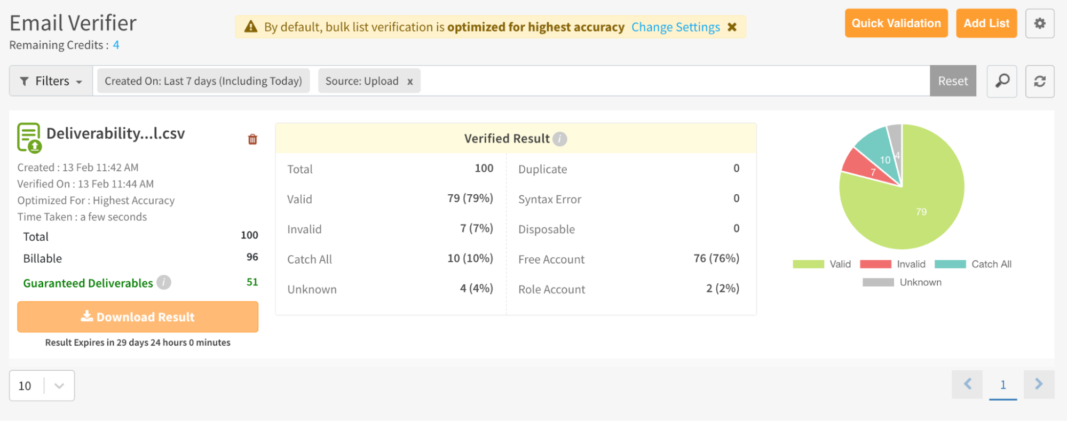Click the Created On: Last 7 days filter tag
Viewport: 1067px width, 421px height.
(203, 81)
